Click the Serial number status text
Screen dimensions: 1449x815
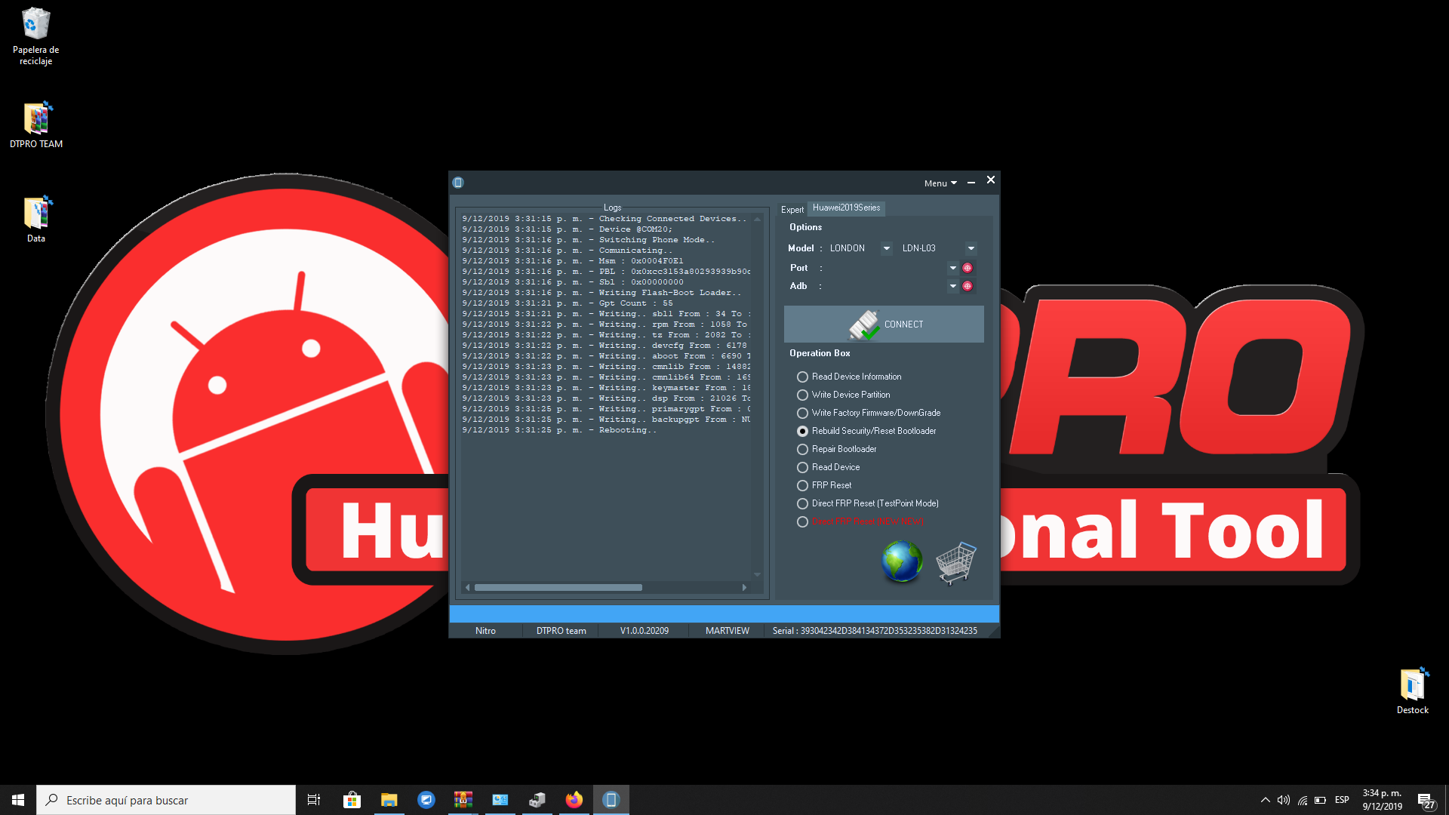pos(875,631)
